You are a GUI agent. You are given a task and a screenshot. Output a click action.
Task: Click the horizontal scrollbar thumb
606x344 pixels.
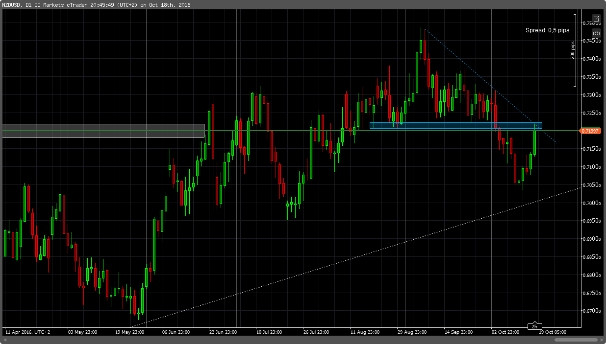(575, 339)
